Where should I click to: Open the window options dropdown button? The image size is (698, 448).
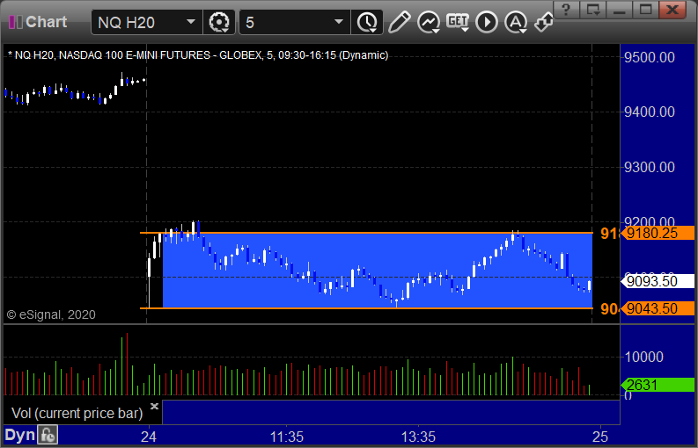593,10
